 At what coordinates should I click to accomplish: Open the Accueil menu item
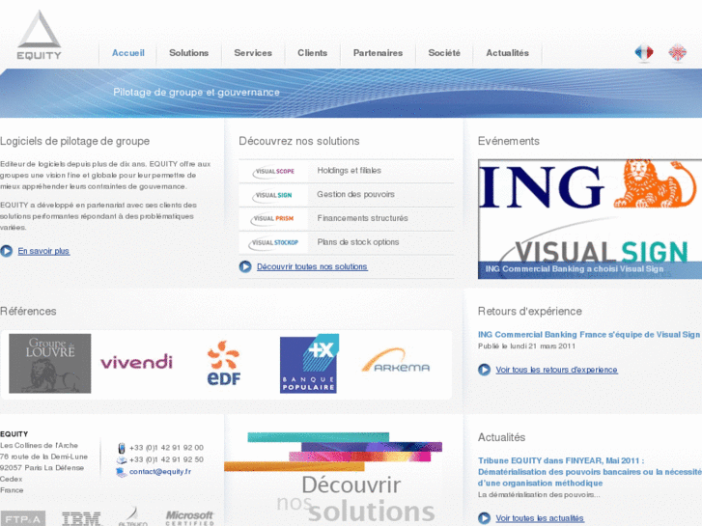128,53
